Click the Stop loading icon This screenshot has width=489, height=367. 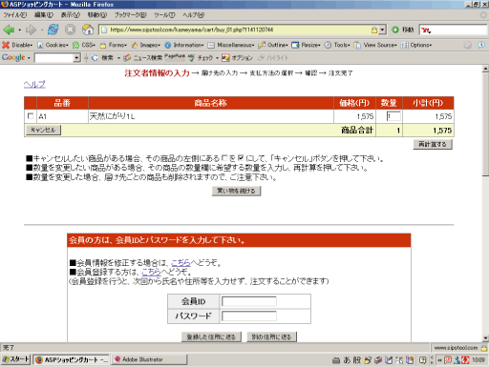tap(70, 30)
